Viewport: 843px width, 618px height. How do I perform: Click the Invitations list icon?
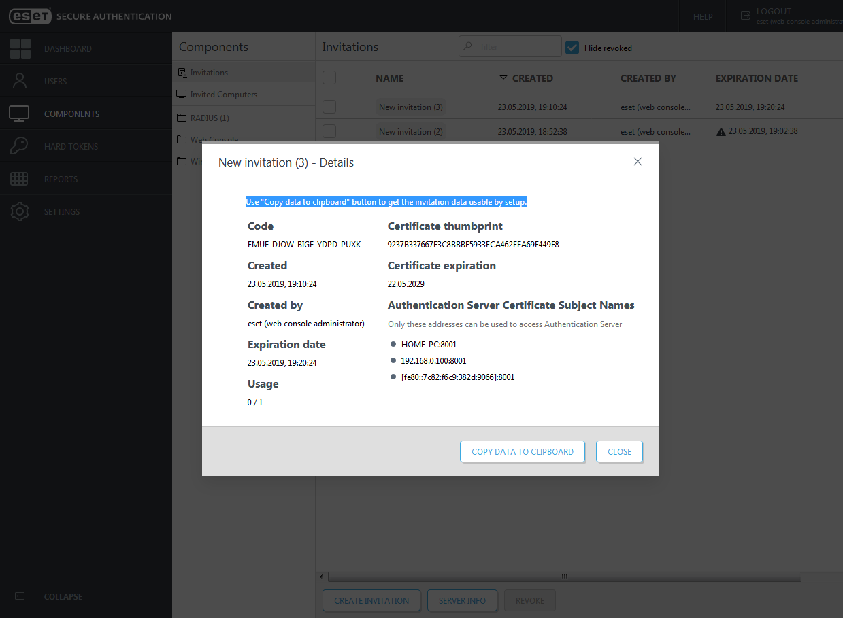pyautogui.click(x=182, y=73)
